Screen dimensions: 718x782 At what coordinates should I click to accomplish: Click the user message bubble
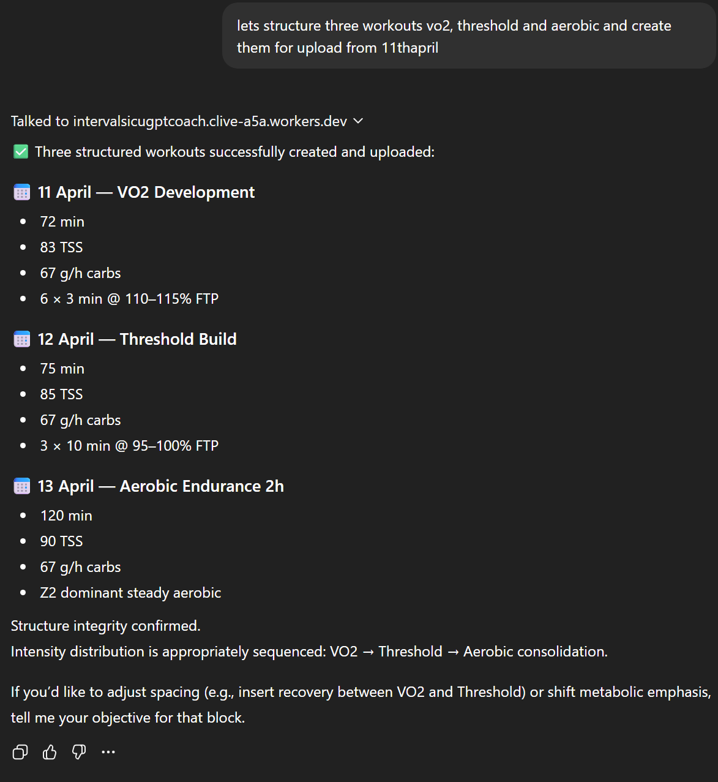point(468,37)
